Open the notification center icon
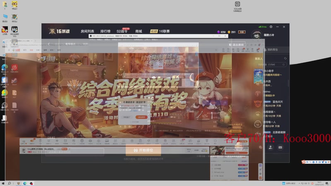 (x=327, y=184)
